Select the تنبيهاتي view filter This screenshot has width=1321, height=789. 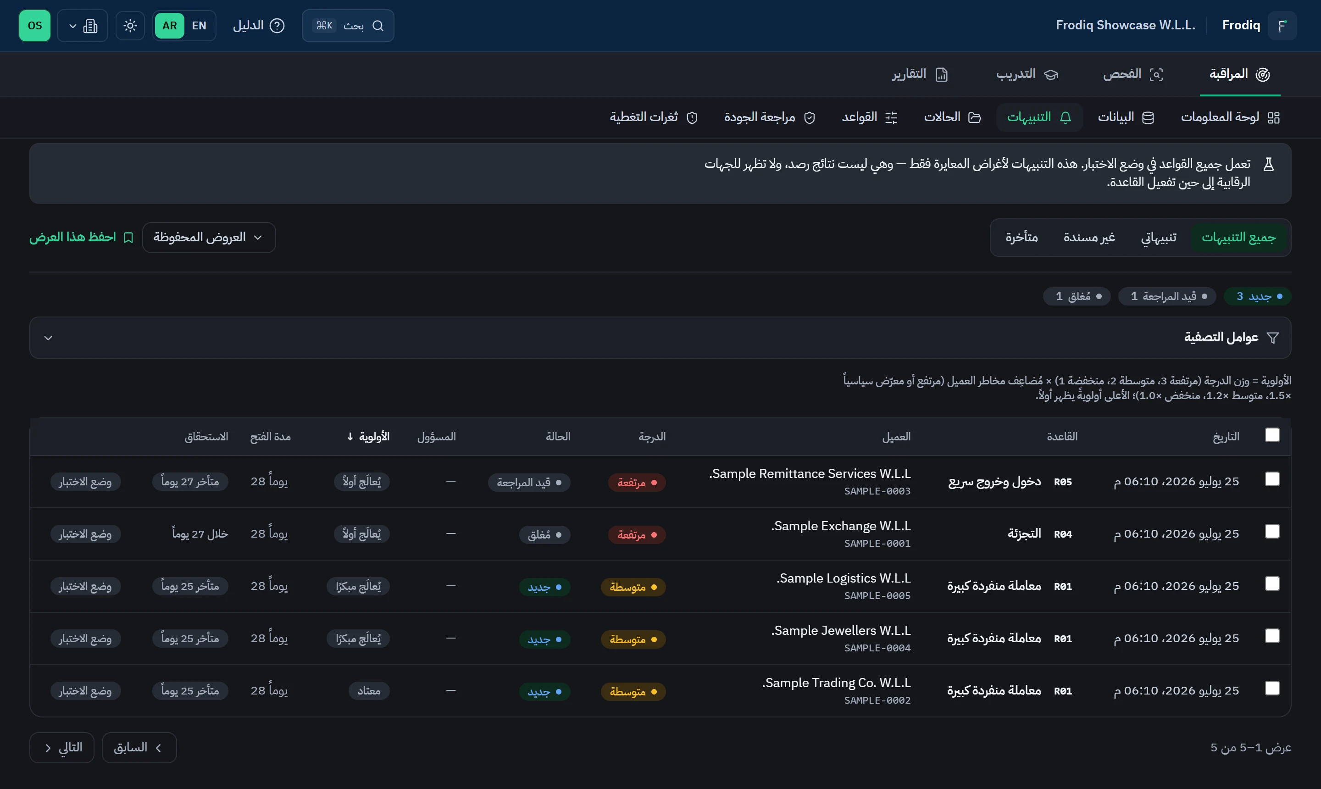click(x=1158, y=237)
